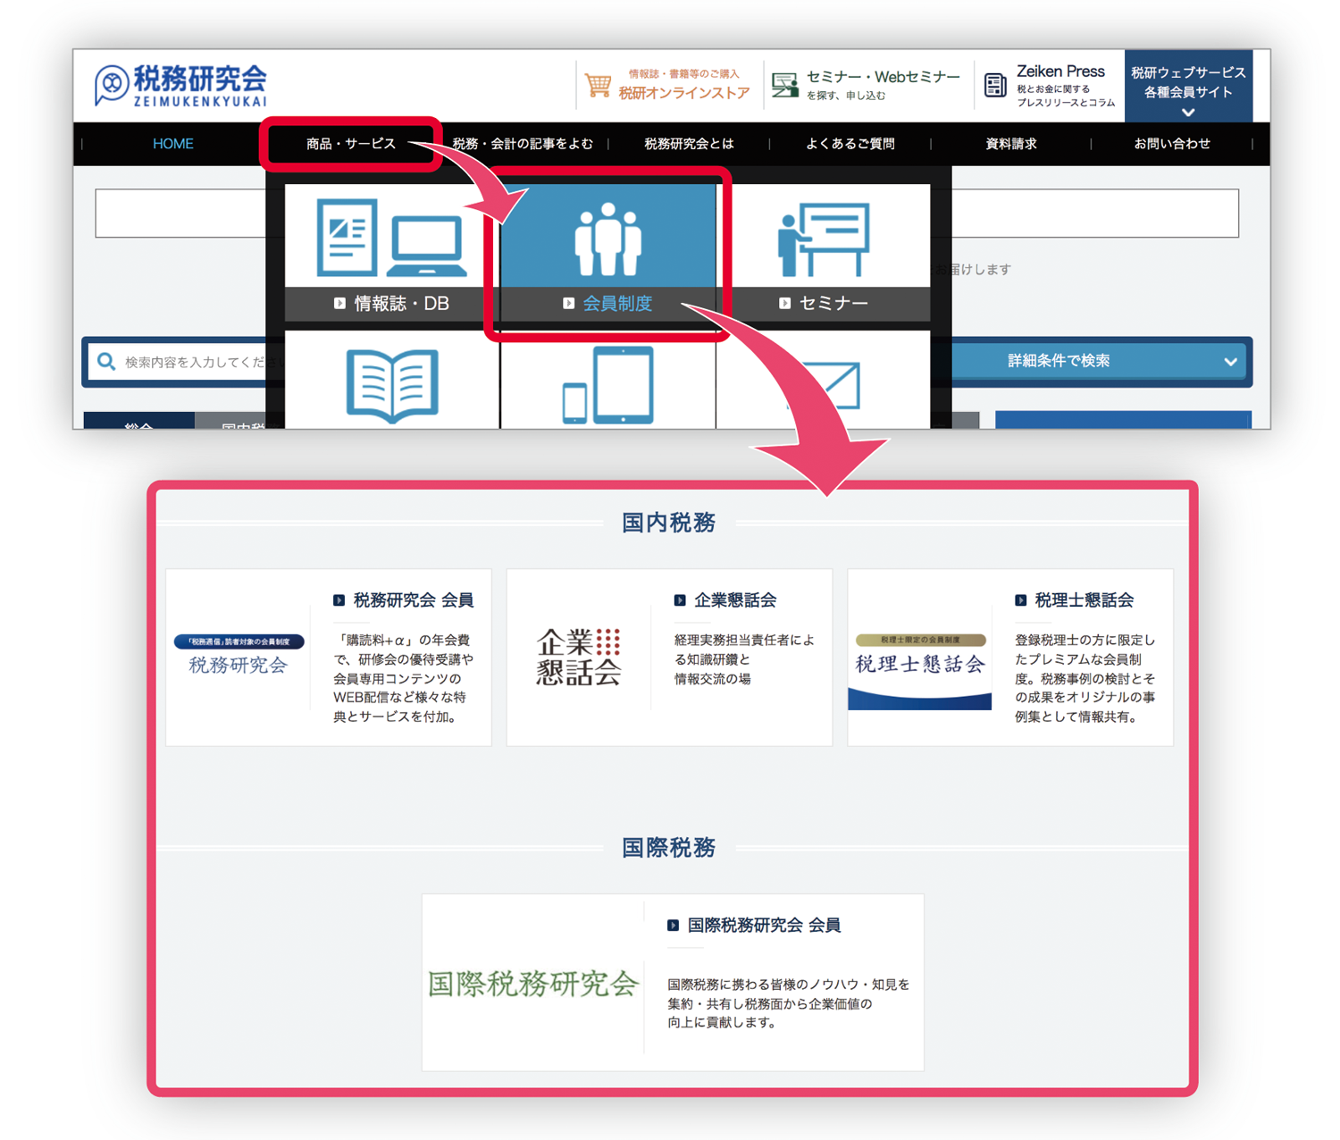Select the 情報誌・DB document and laptop icon
This screenshot has width=1340, height=1140.
(x=391, y=238)
